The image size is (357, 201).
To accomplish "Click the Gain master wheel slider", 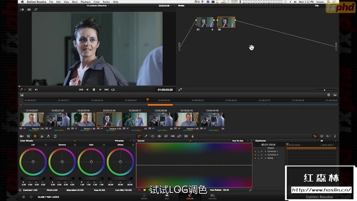I will point(91,178).
